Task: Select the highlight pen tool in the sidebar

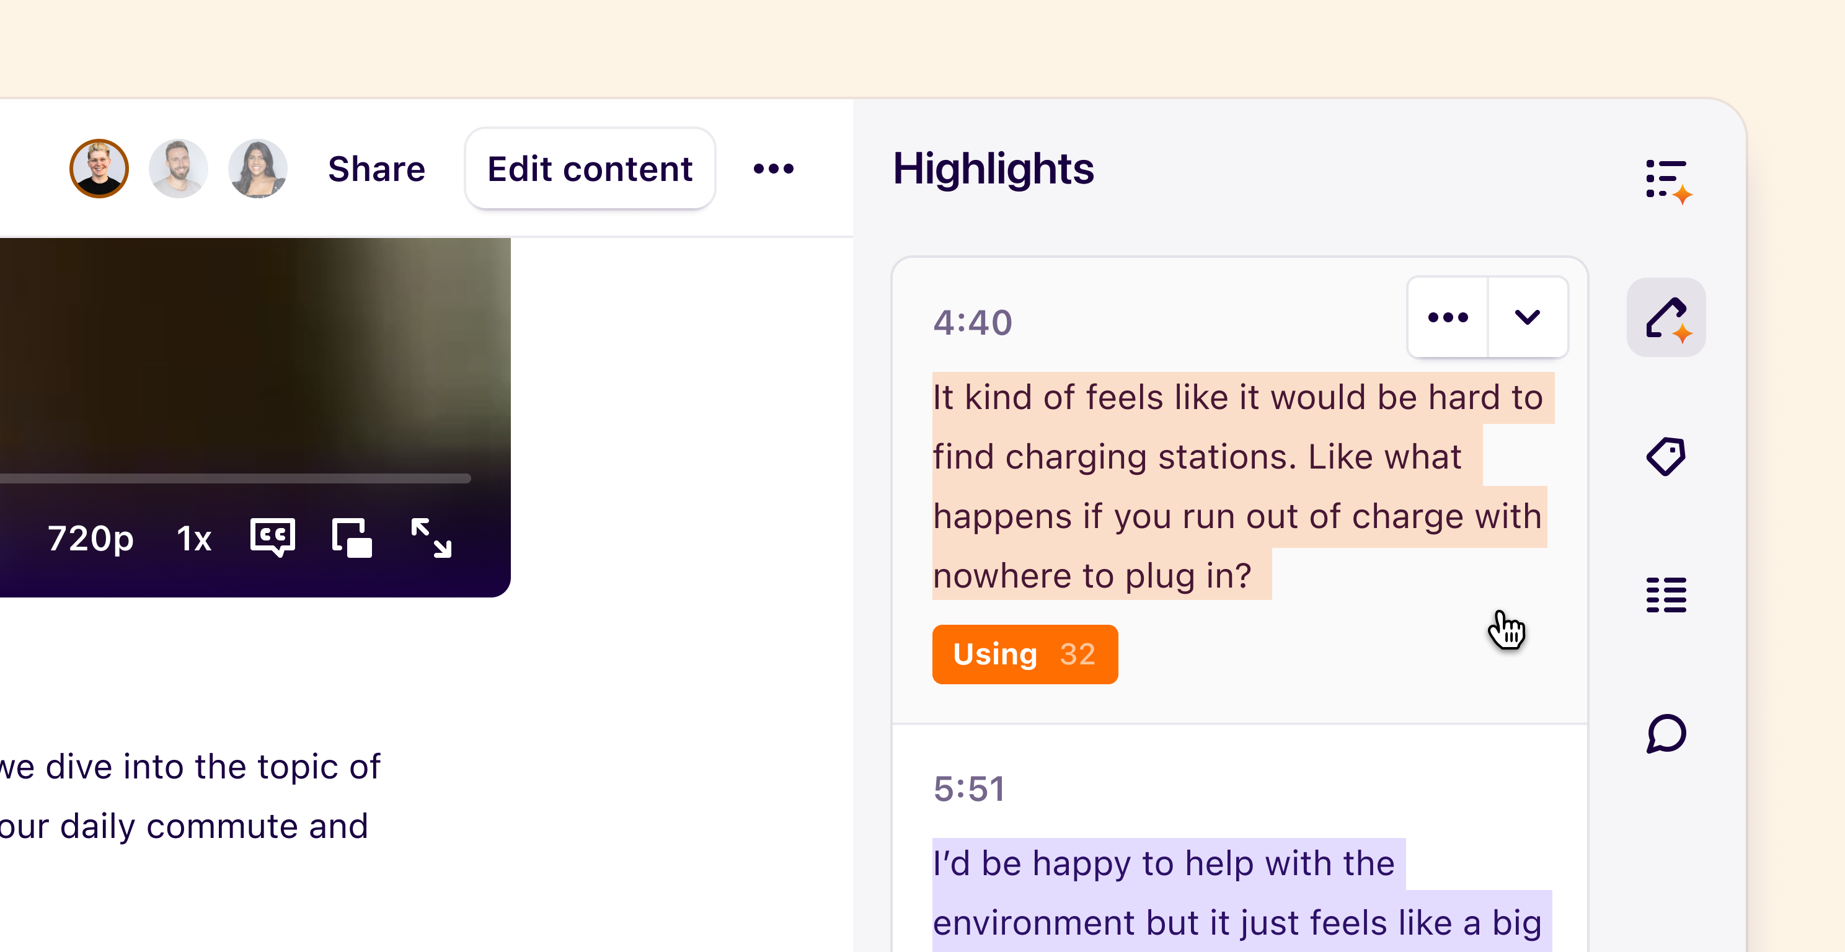Action: coord(1665,317)
